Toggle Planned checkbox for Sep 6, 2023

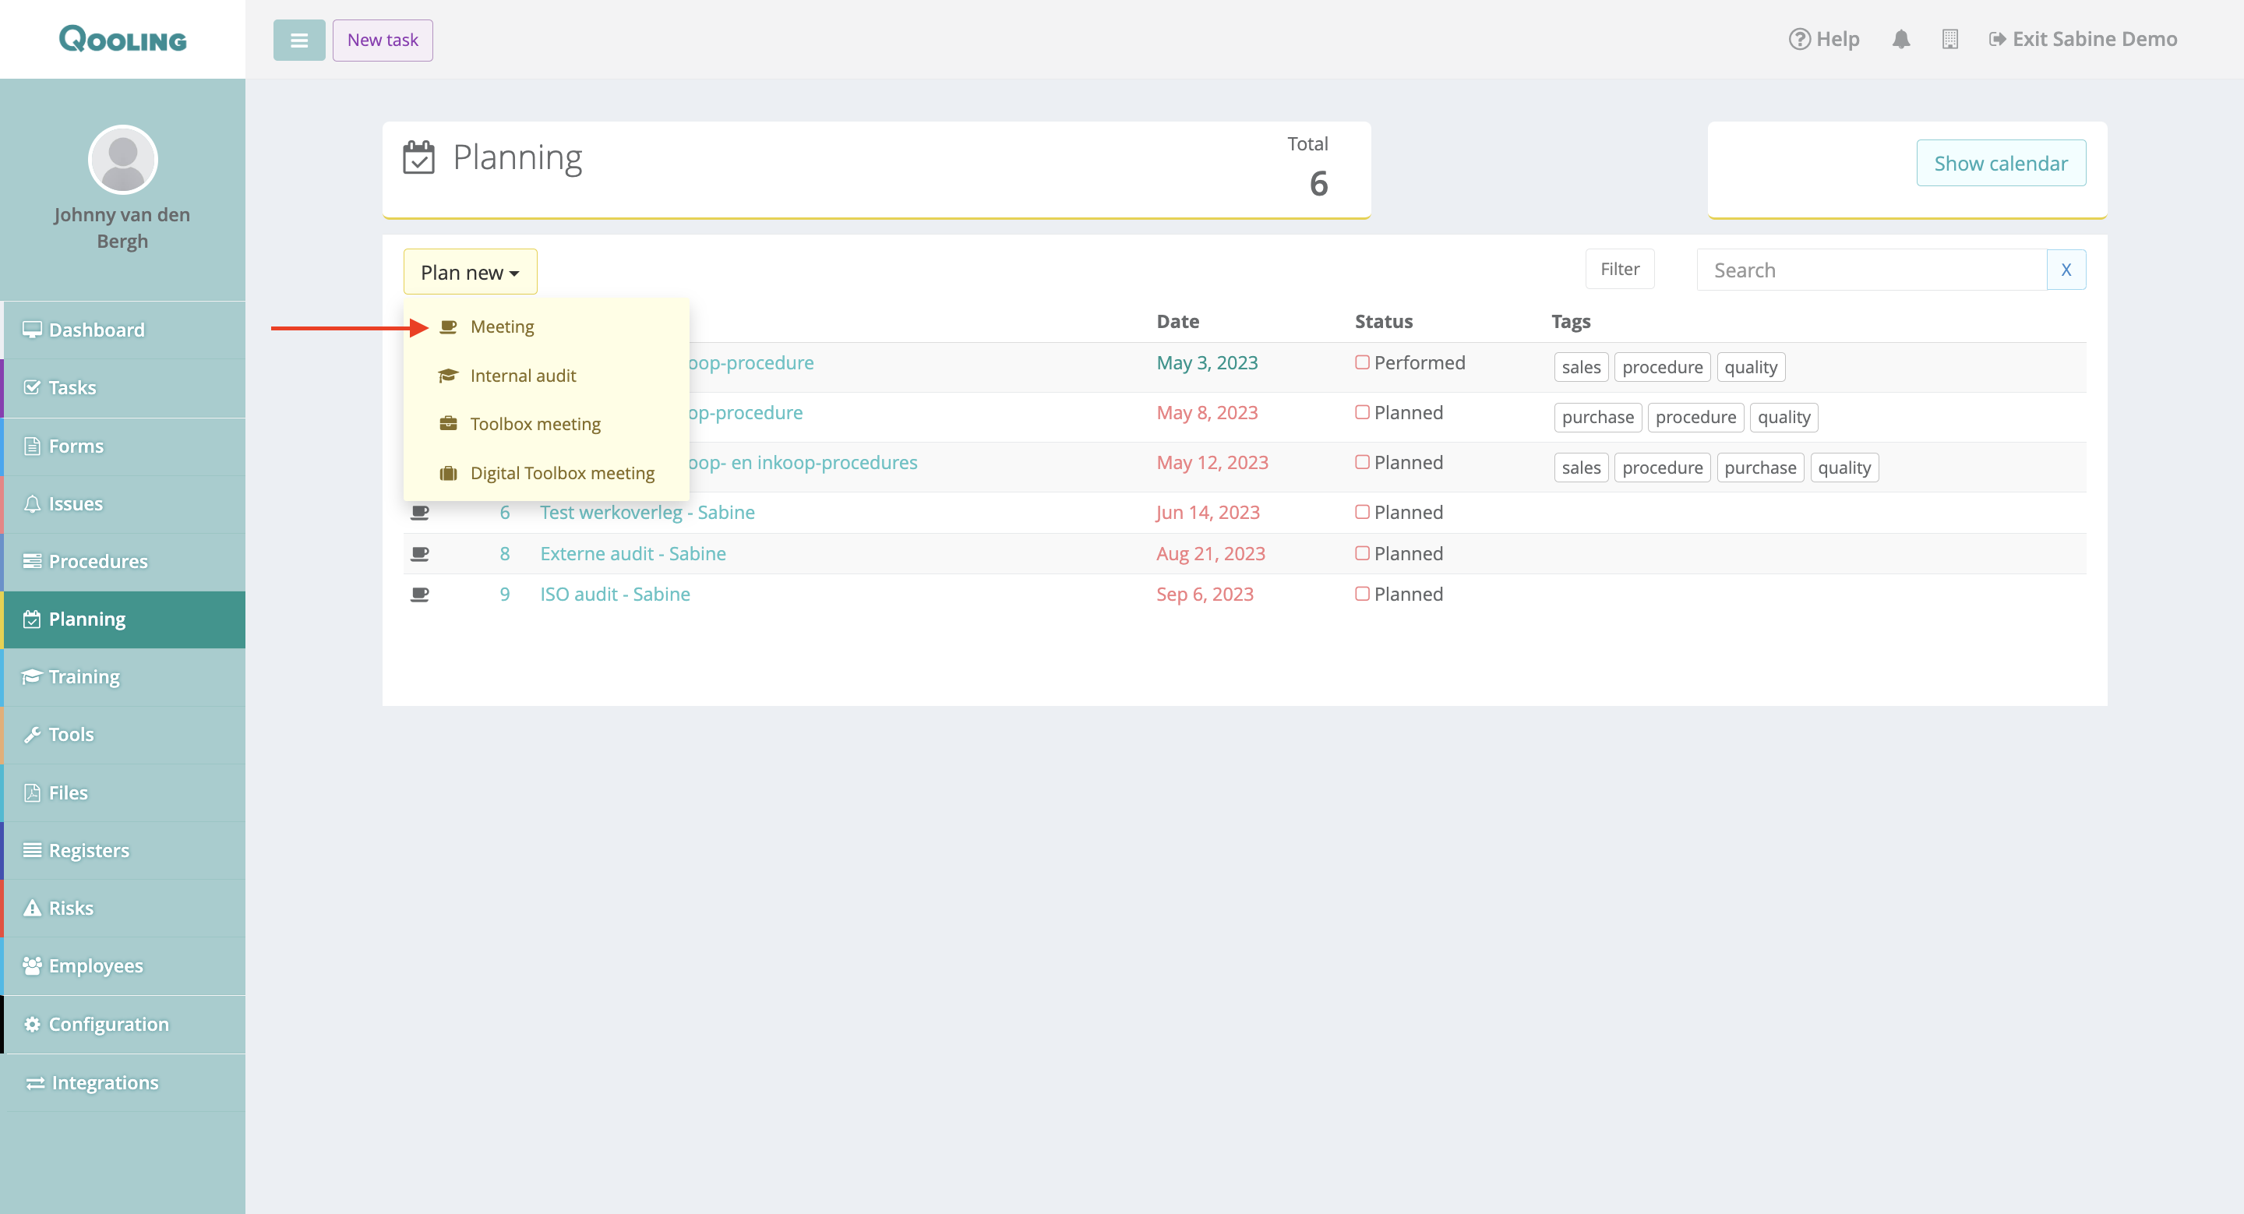coord(1361,594)
